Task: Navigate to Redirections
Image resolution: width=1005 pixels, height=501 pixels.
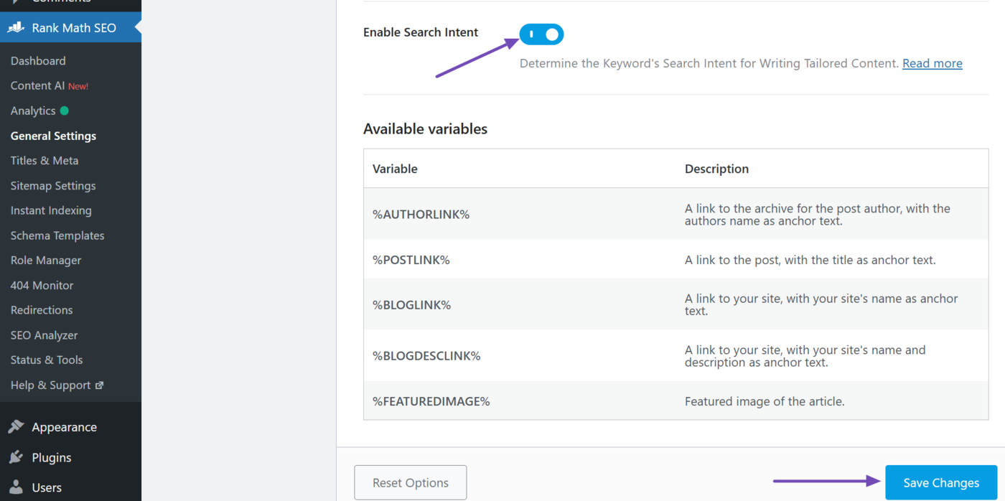Action: point(42,310)
